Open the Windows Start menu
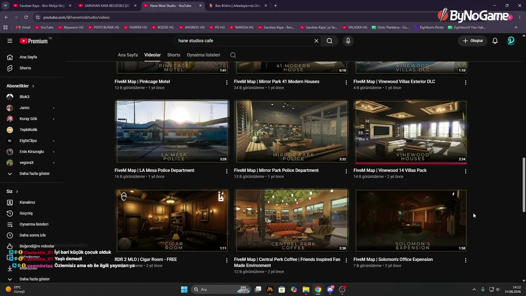Screen dimensions: 526x296 [x=184, y=289]
